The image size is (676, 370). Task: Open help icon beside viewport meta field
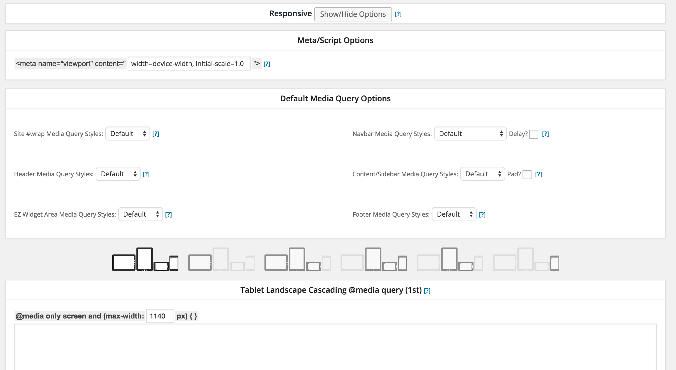[267, 64]
